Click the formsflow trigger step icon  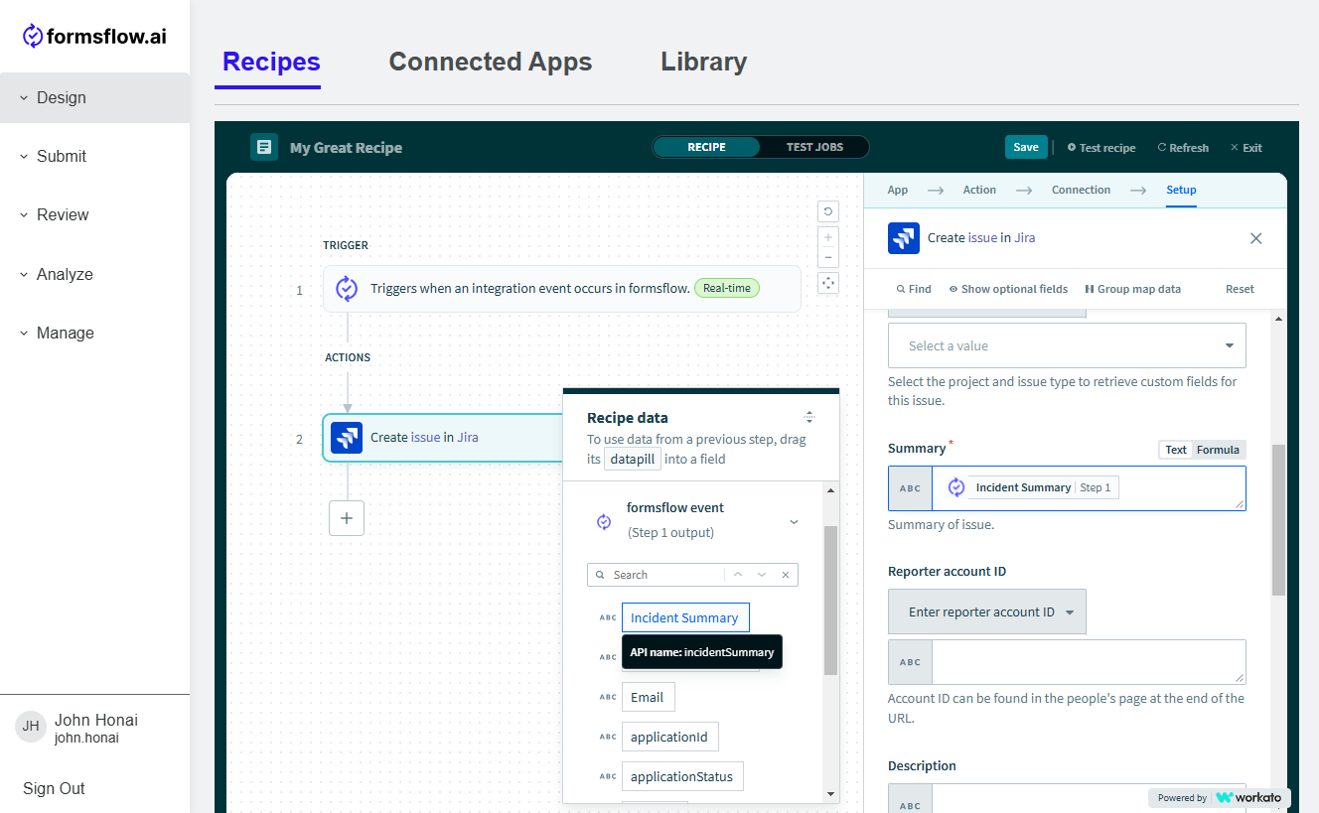(347, 289)
